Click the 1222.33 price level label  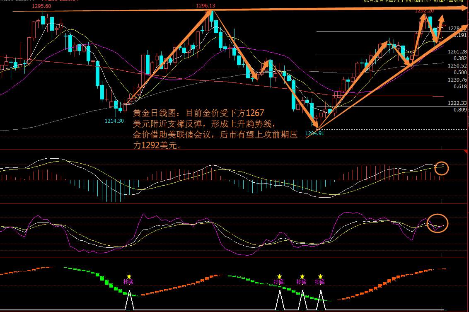[457, 103]
